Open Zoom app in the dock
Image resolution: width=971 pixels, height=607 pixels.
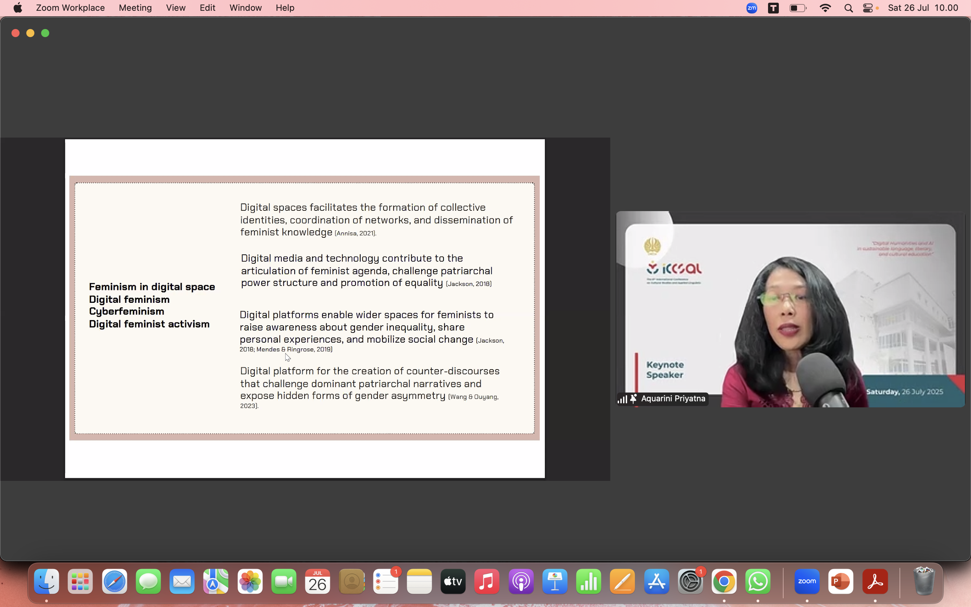click(x=807, y=581)
